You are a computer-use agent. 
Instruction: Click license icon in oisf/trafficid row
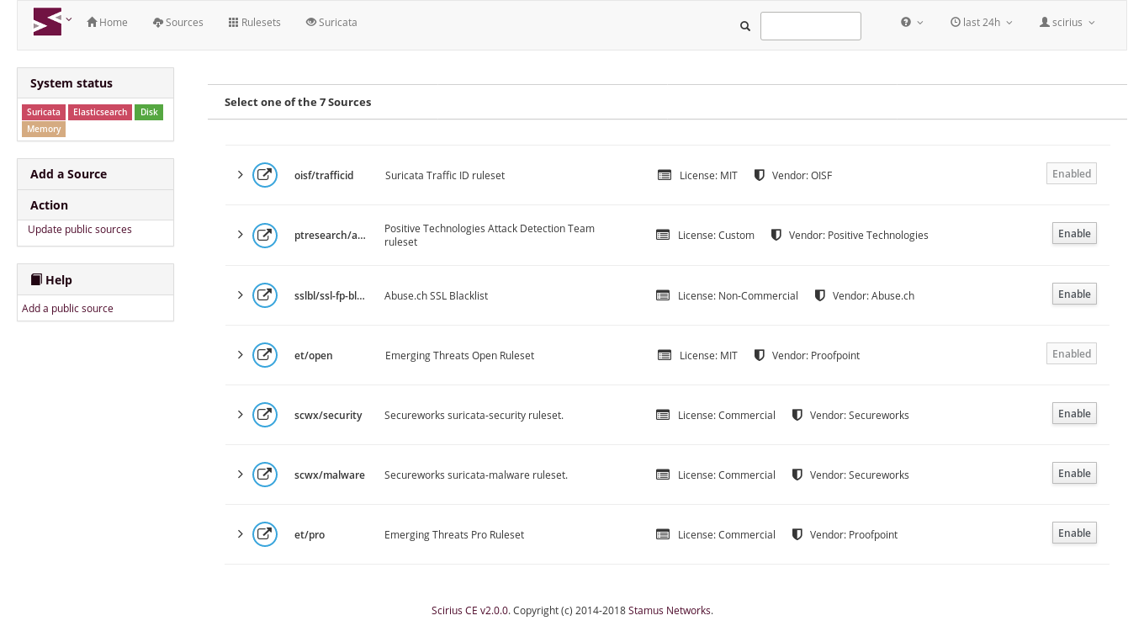665,175
